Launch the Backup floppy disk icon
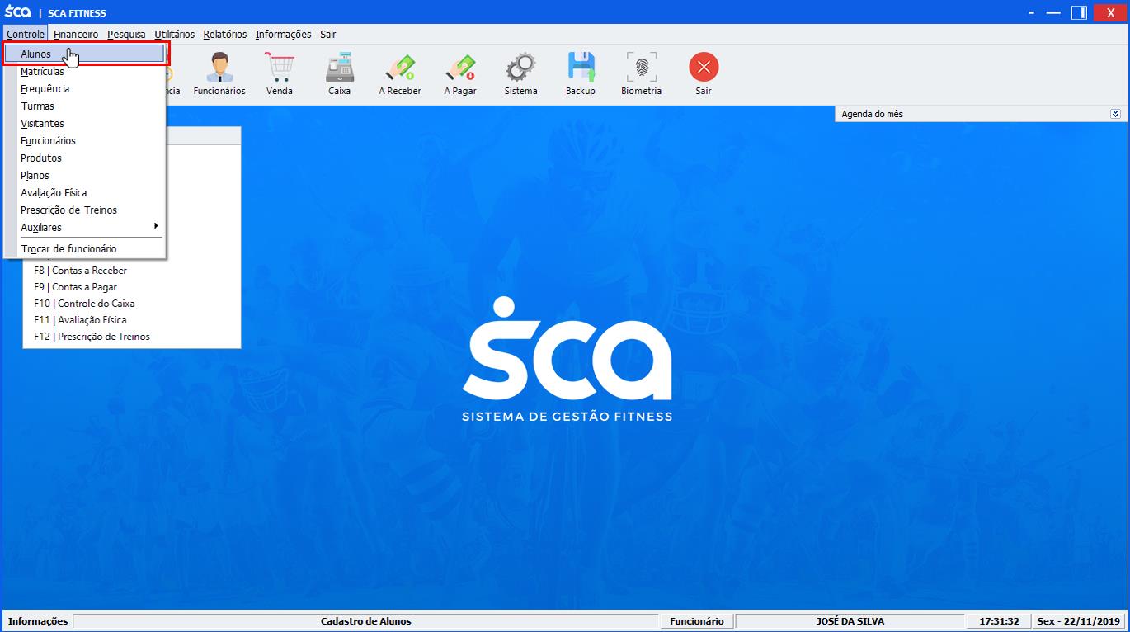 pyautogui.click(x=581, y=73)
